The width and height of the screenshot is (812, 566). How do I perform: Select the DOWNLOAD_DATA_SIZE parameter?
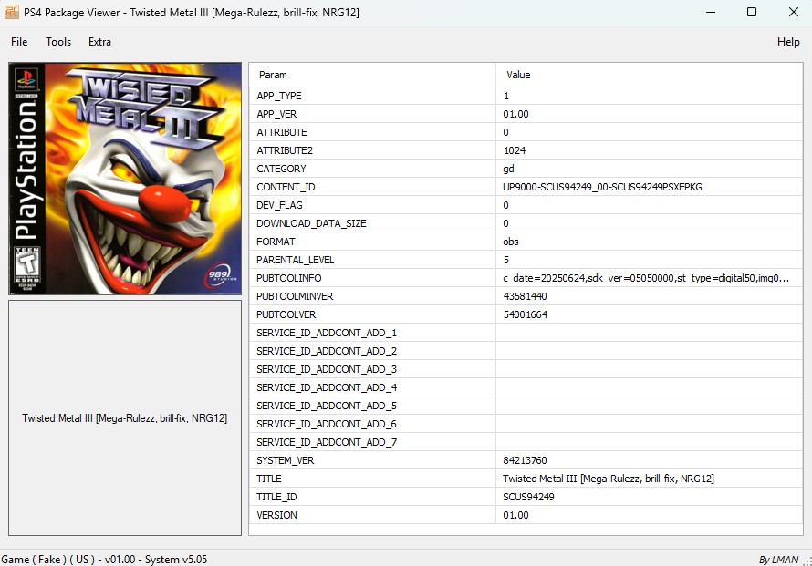click(x=311, y=223)
